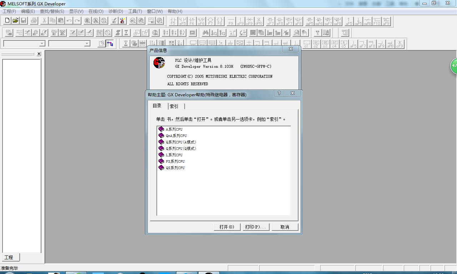Viewport: 457px width, 274px height.
Task: Insert normally open contact F5 icon
Action: (x=173, y=21)
